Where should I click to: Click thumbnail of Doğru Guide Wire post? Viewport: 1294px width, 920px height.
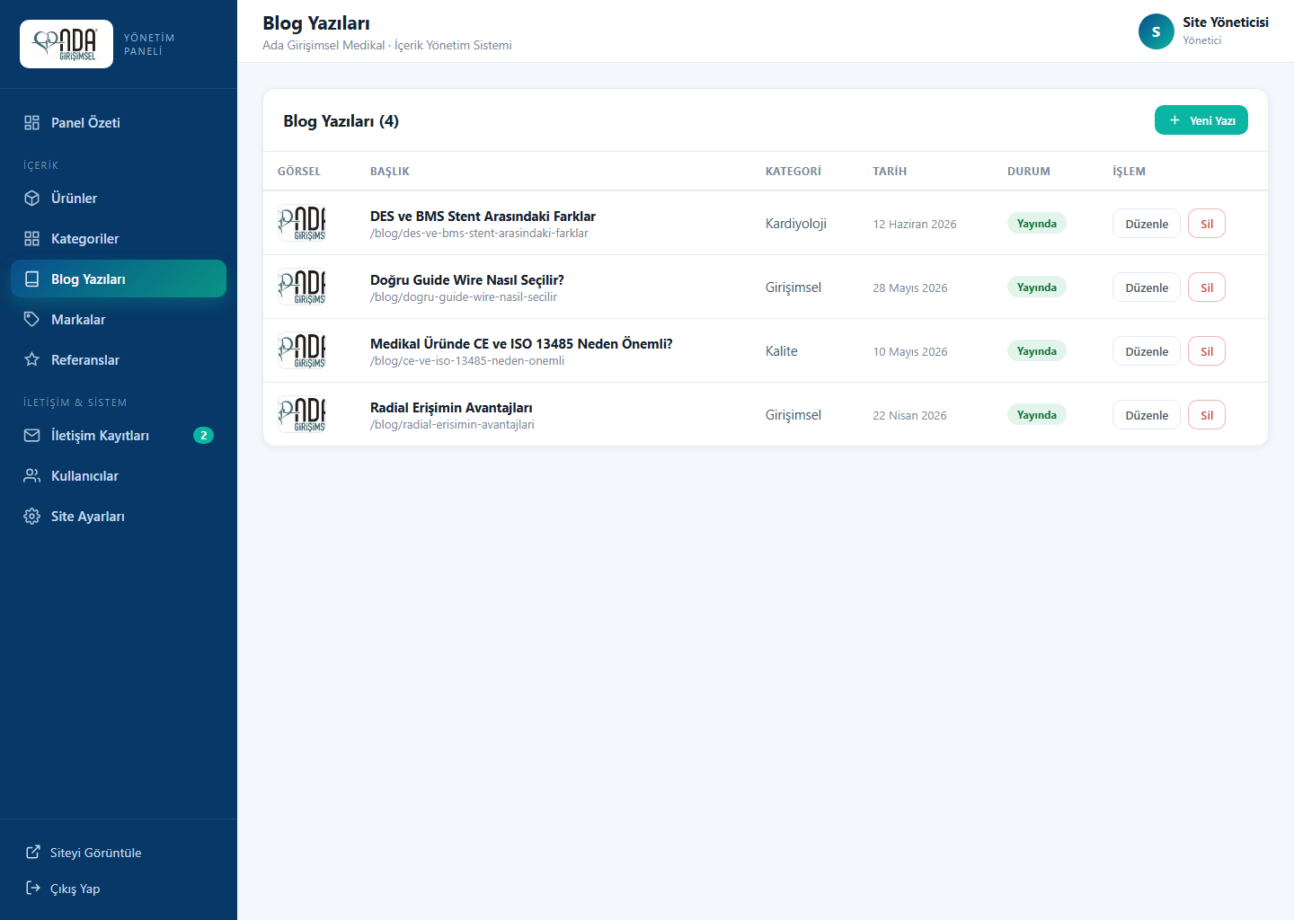coord(302,287)
